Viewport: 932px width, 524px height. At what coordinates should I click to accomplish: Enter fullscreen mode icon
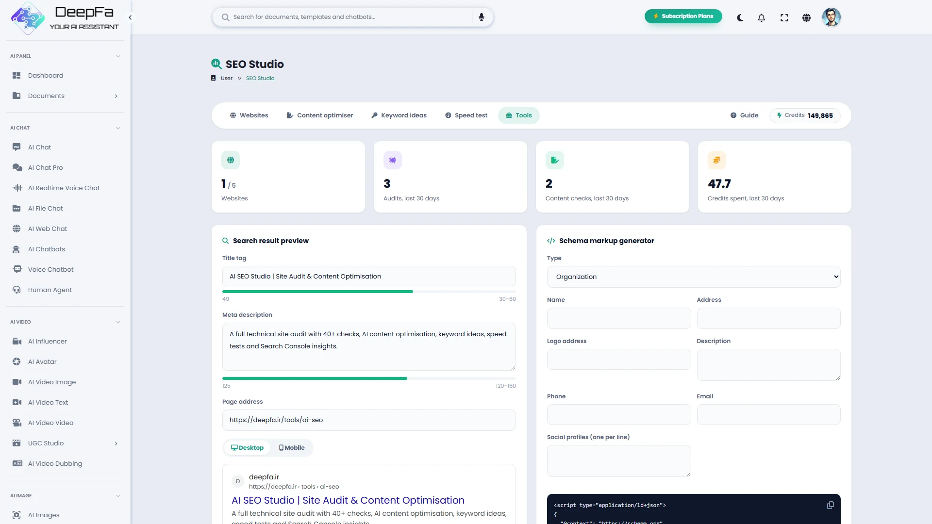coord(784,17)
